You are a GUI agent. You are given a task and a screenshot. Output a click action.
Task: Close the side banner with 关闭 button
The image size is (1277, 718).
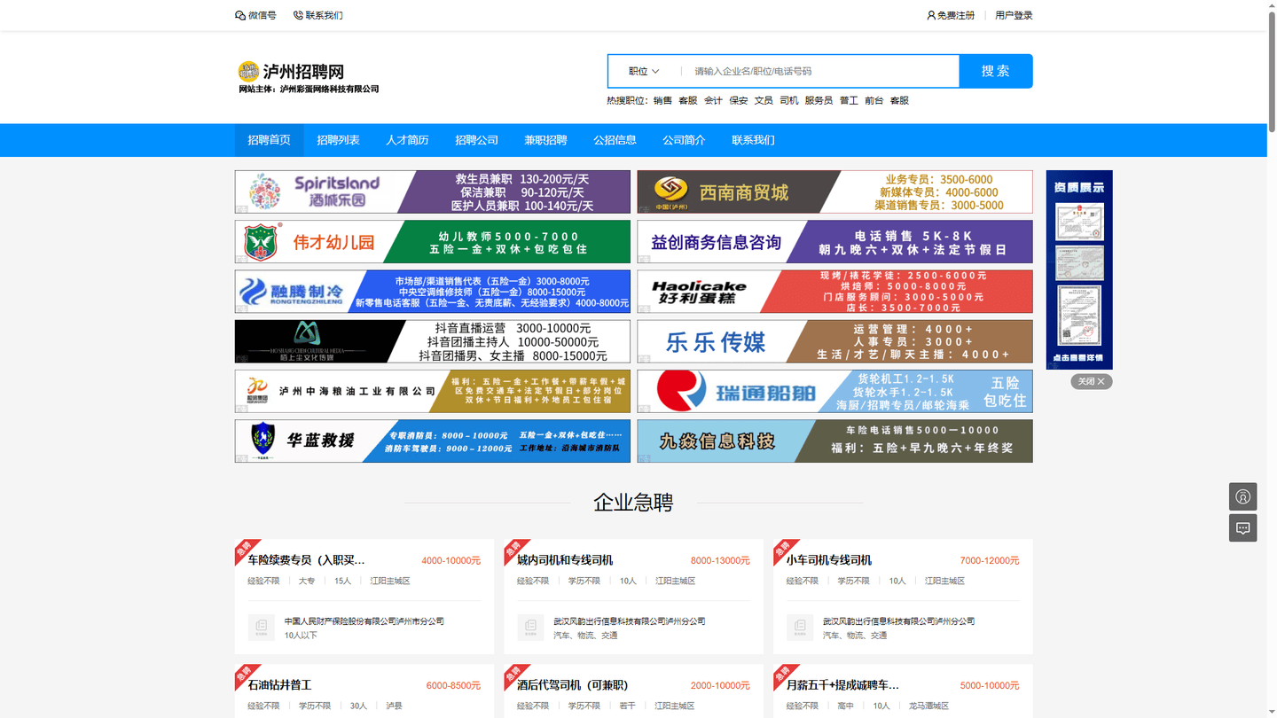(x=1091, y=382)
